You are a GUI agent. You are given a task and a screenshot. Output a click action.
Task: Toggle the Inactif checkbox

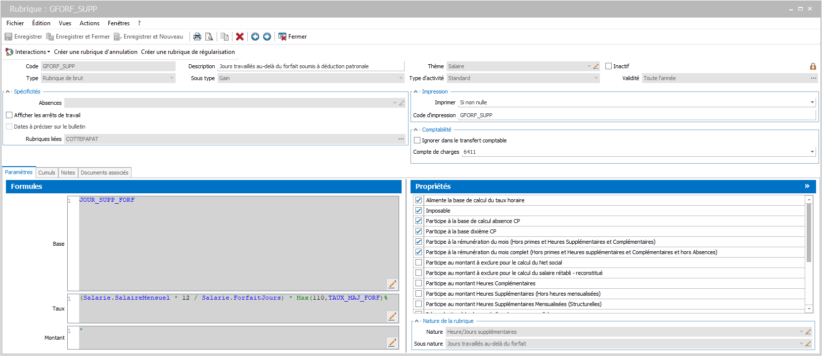[x=609, y=66]
